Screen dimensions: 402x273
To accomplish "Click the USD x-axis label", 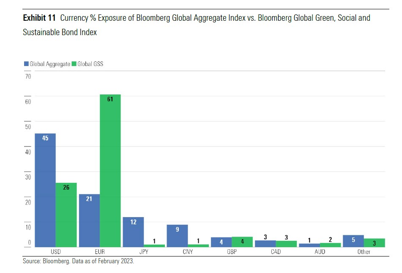I will click(56, 252).
